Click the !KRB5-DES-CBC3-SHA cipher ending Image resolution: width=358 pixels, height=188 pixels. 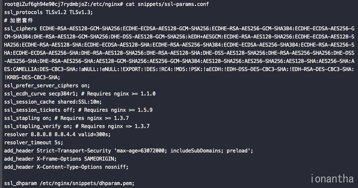click(x=32, y=77)
